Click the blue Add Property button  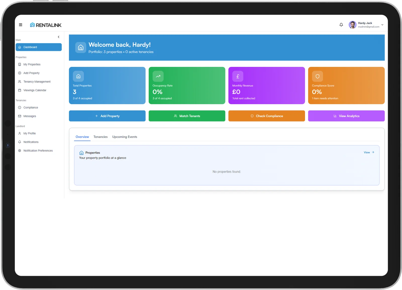107,116
